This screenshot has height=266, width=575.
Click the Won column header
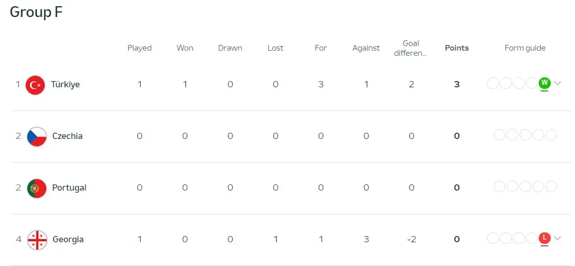pyautogui.click(x=185, y=48)
